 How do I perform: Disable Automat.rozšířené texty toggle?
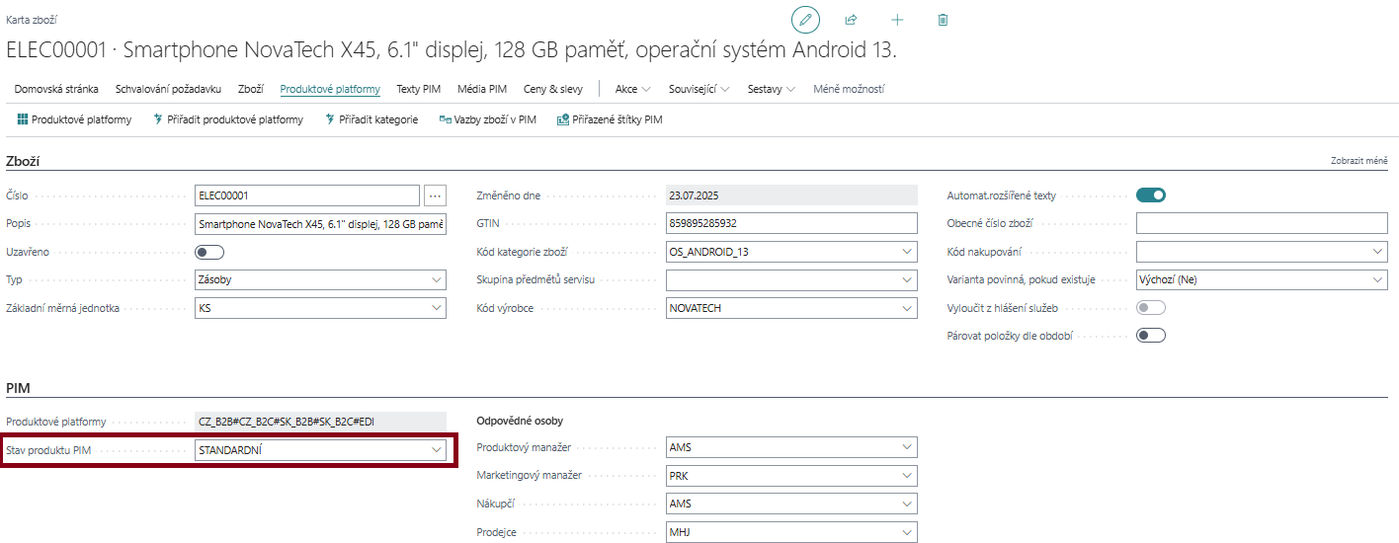[x=1151, y=195]
